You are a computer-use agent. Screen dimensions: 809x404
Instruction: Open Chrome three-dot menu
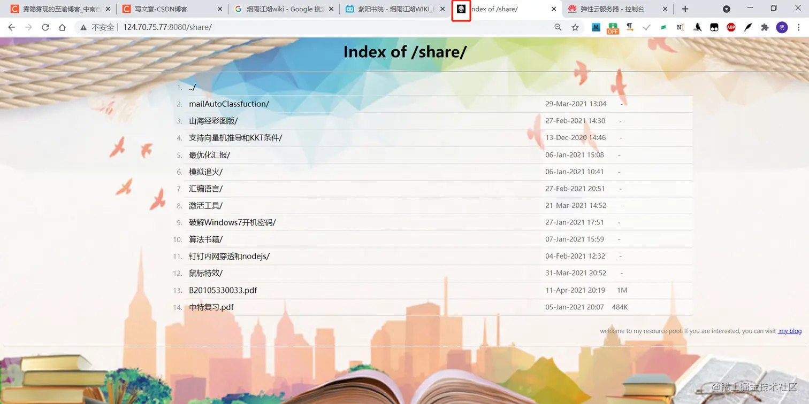tap(799, 27)
